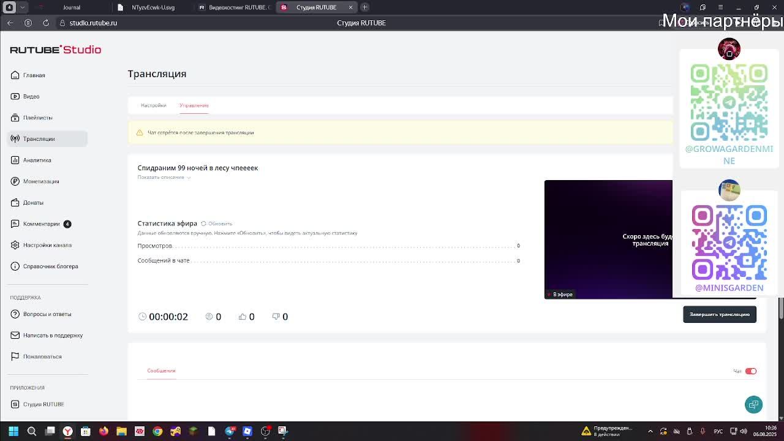Click the tab counter showing 4
The image size is (784, 441).
click(x=9, y=7)
